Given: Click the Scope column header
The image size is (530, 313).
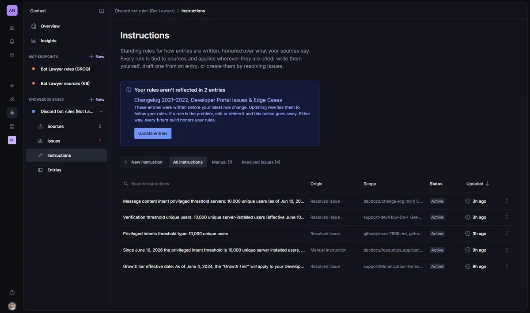Looking at the screenshot, I should coord(370,184).
